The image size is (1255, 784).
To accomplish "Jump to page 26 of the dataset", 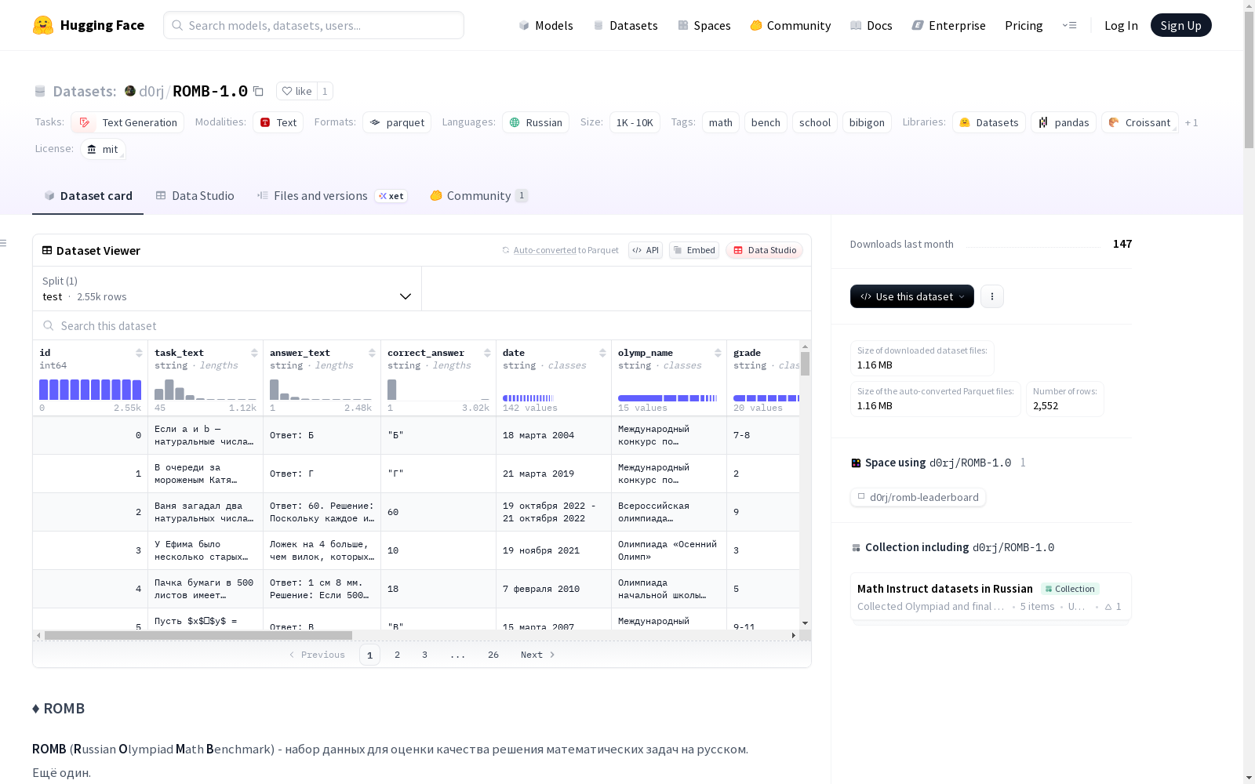I will tap(493, 655).
